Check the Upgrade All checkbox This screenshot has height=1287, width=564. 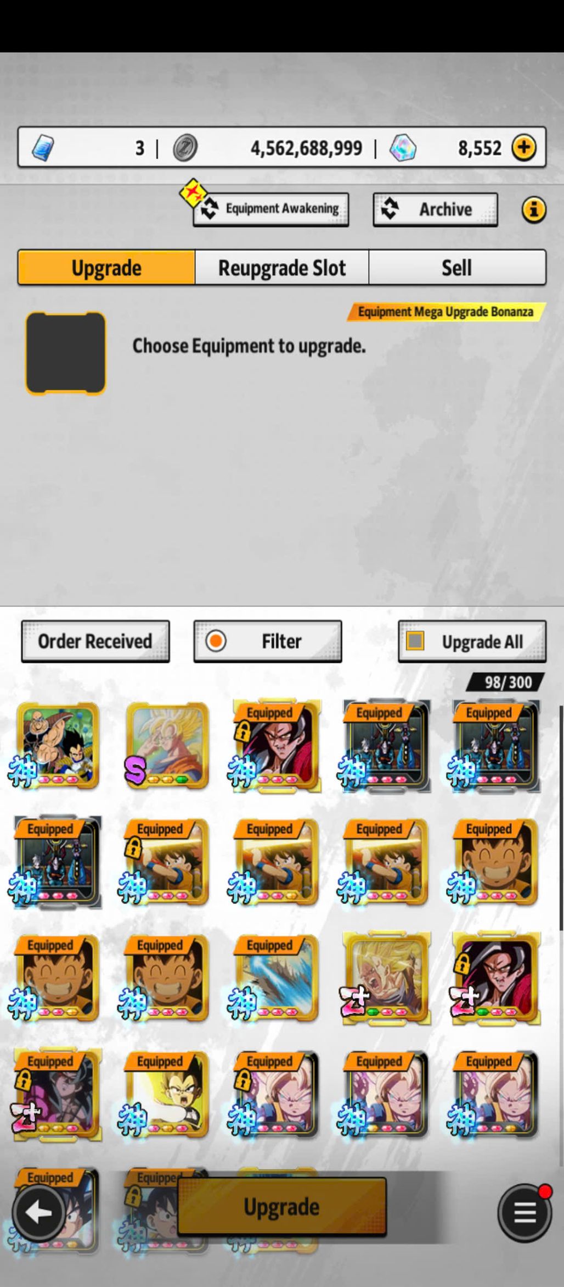coord(415,641)
